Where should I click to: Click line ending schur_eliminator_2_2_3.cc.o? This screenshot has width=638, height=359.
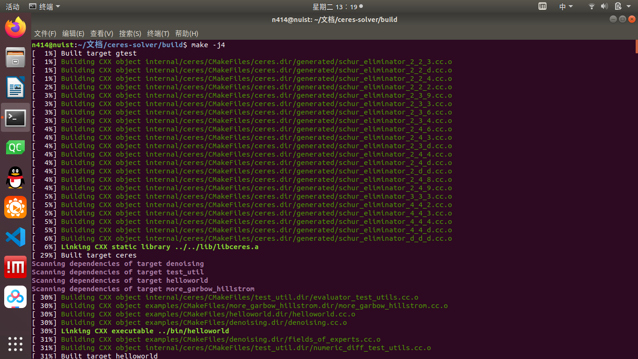[242, 62]
